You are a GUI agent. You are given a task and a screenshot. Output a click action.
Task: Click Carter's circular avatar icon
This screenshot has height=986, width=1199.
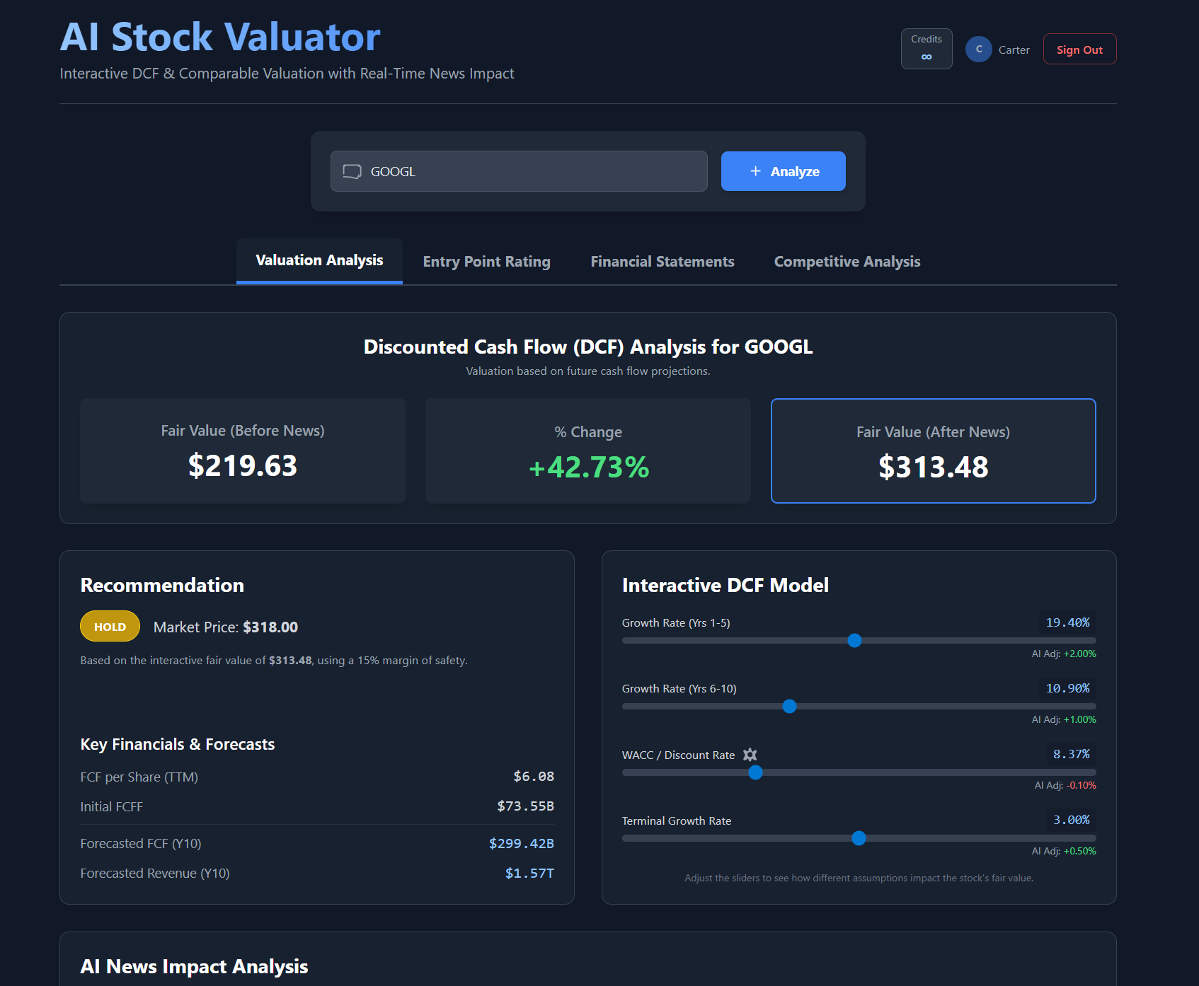(x=979, y=49)
